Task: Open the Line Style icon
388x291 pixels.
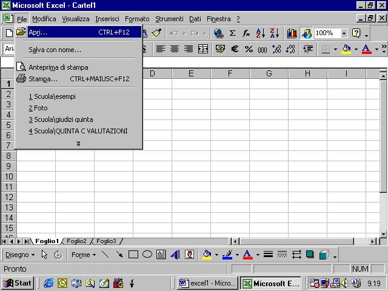Action: [x=268, y=255]
